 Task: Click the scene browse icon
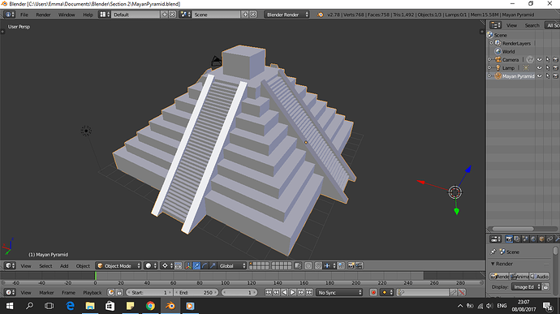click(185, 15)
